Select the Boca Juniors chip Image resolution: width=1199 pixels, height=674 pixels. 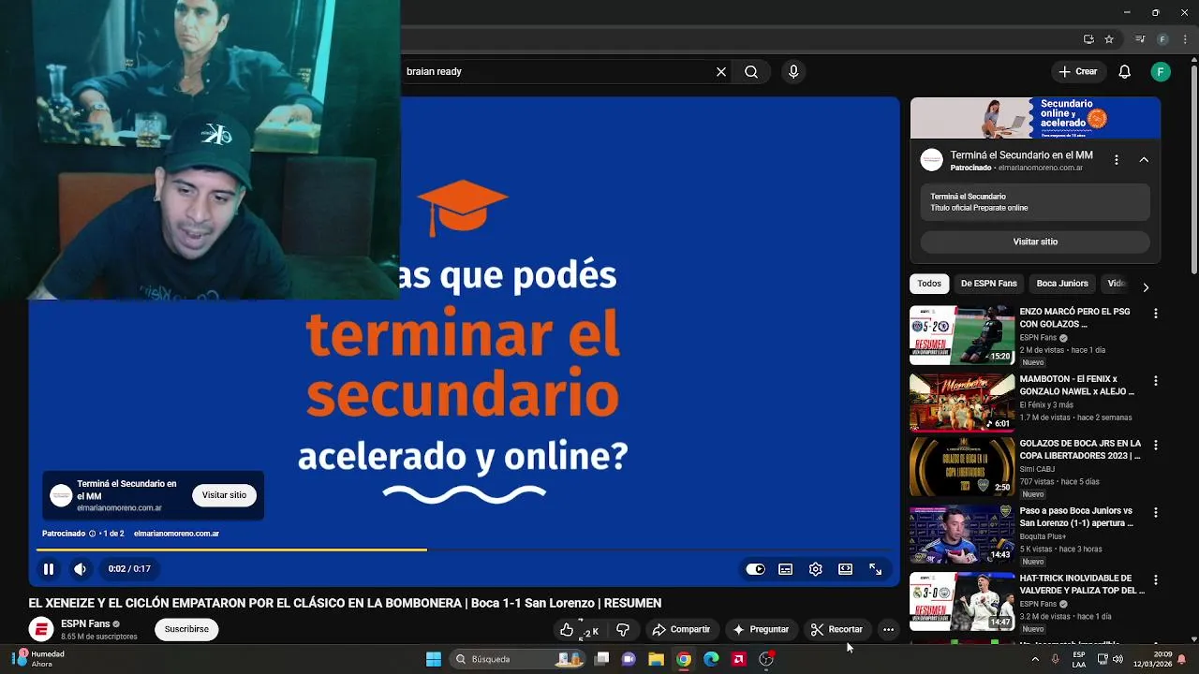1062,284
